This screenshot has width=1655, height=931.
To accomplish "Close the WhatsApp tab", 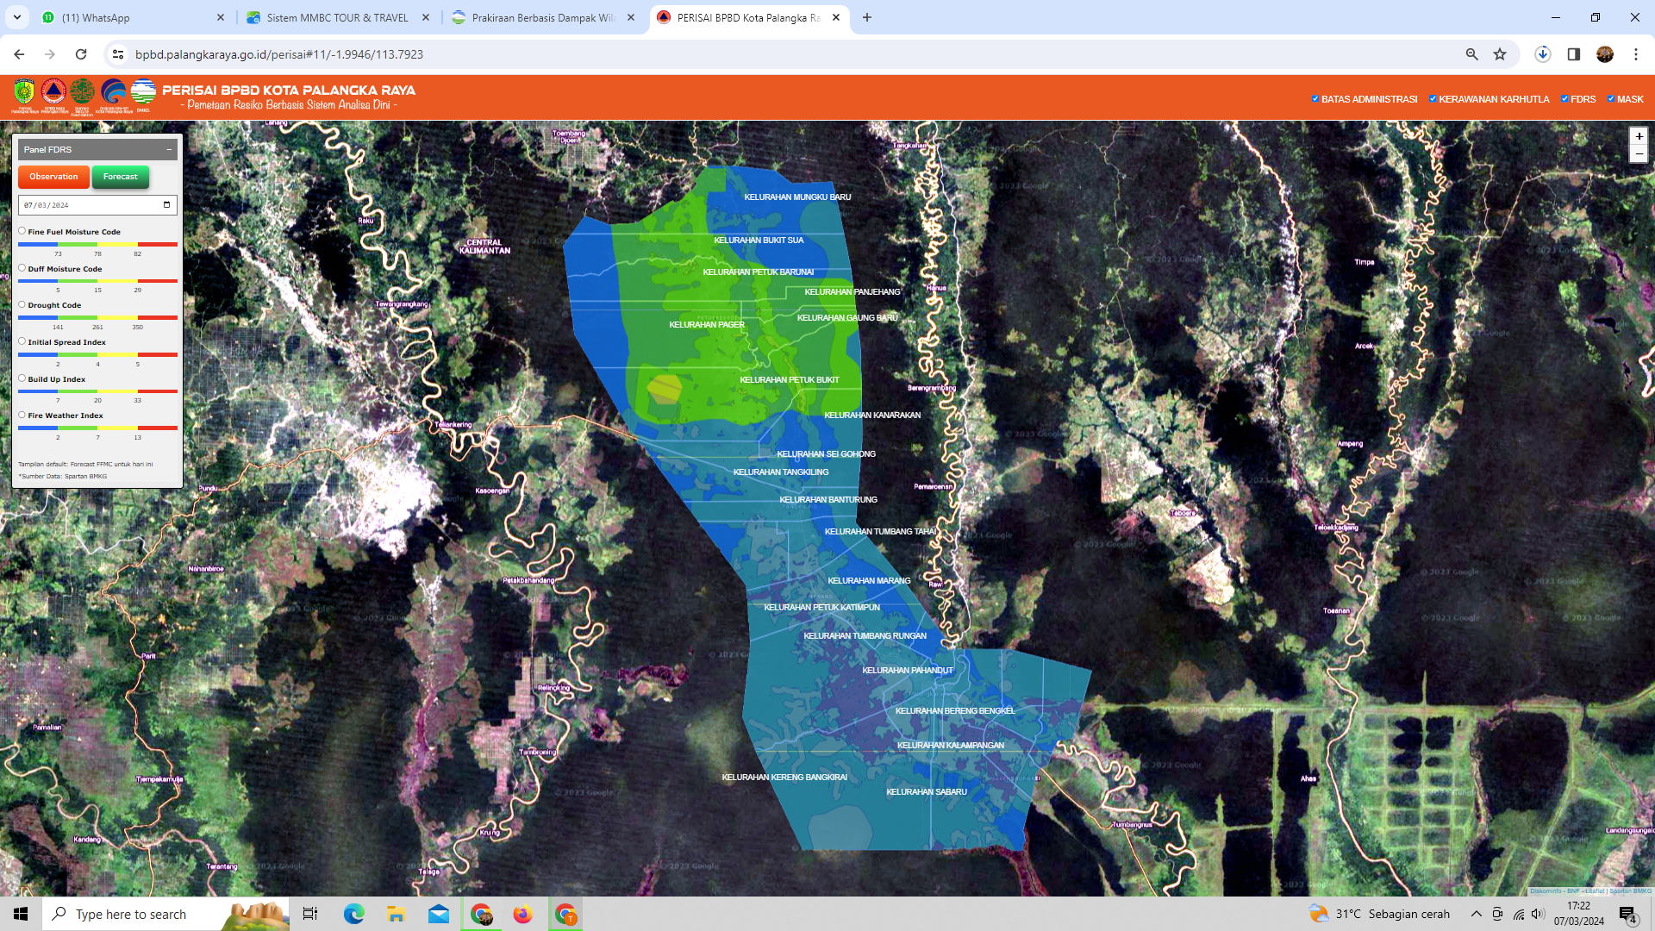I will pos(221,17).
